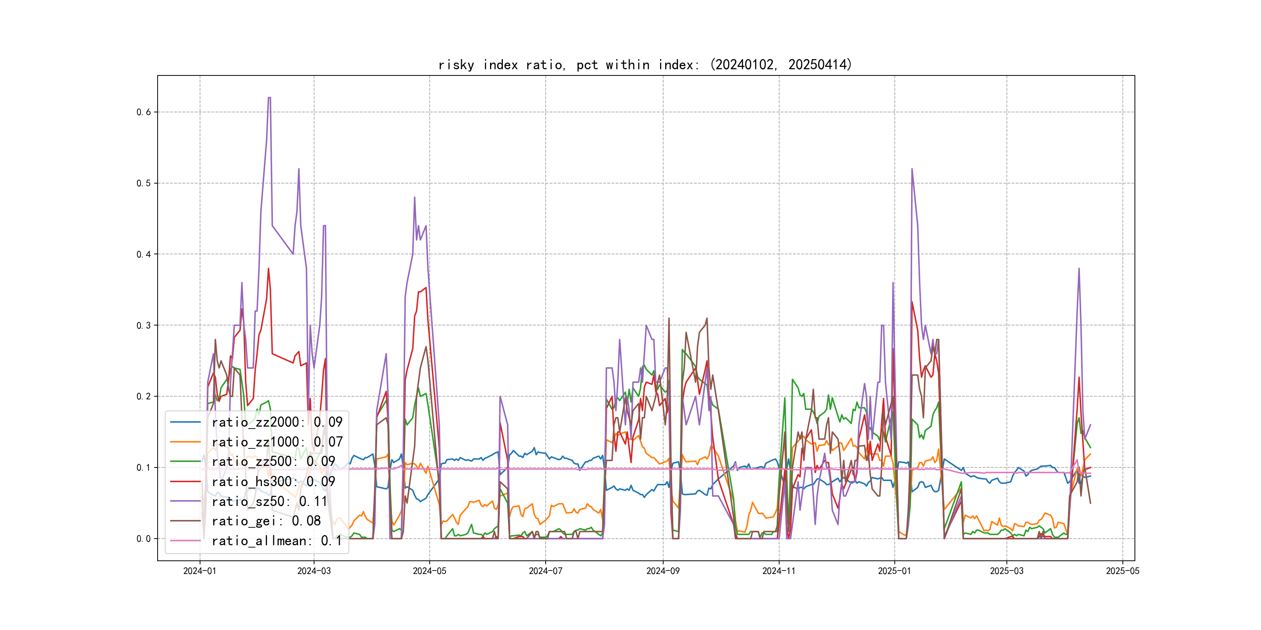Click the ratio_zz1000 legend label
The image size is (1261, 630).
pyautogui.click(x=277, y=442)
